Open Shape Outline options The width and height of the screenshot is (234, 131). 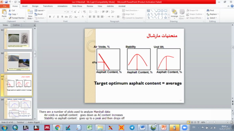pos(195,14)
